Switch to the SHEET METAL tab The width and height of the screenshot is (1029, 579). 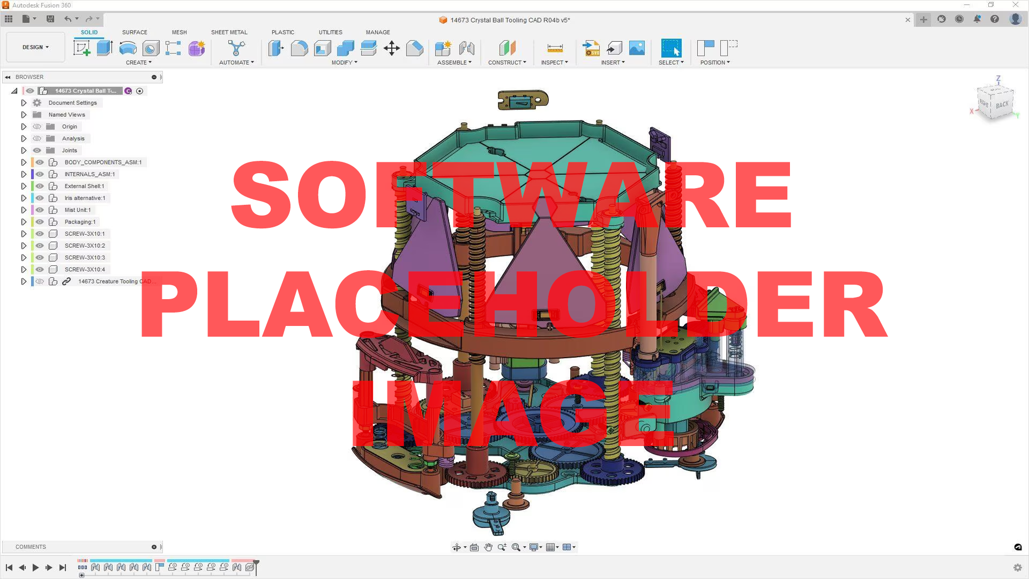point(229,32)
